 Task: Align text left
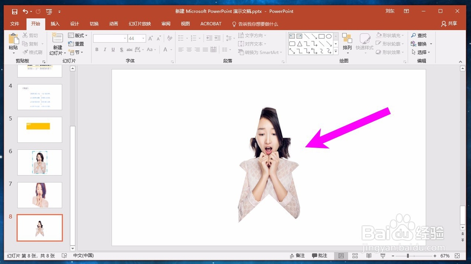click(x=181, y=49)
